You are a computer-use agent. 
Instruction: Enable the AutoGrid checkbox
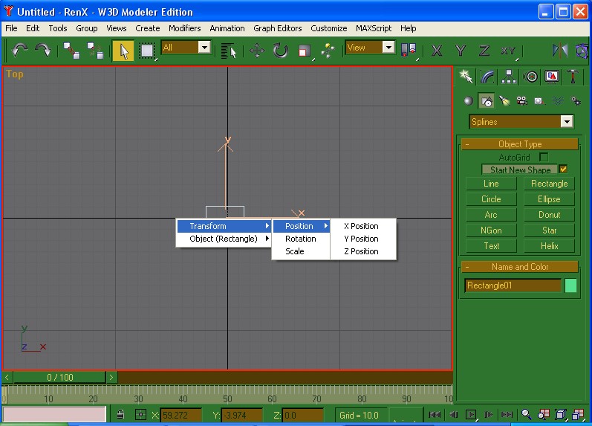pos(544,157)
